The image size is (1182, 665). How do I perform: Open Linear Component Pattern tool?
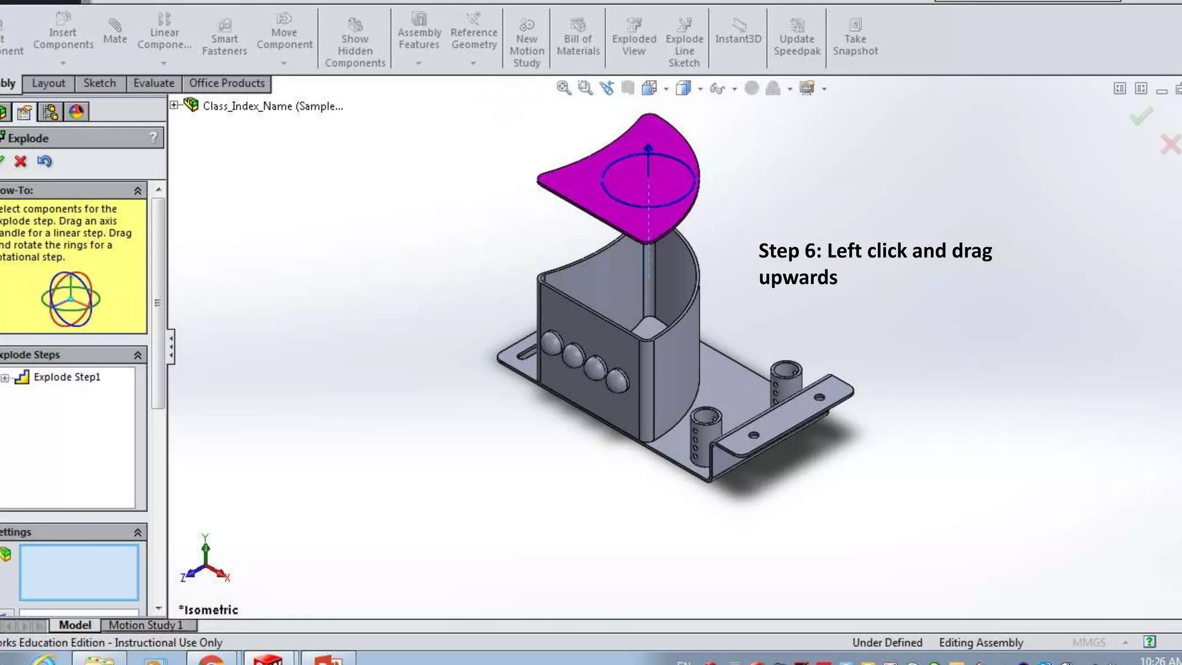point(164,32)
